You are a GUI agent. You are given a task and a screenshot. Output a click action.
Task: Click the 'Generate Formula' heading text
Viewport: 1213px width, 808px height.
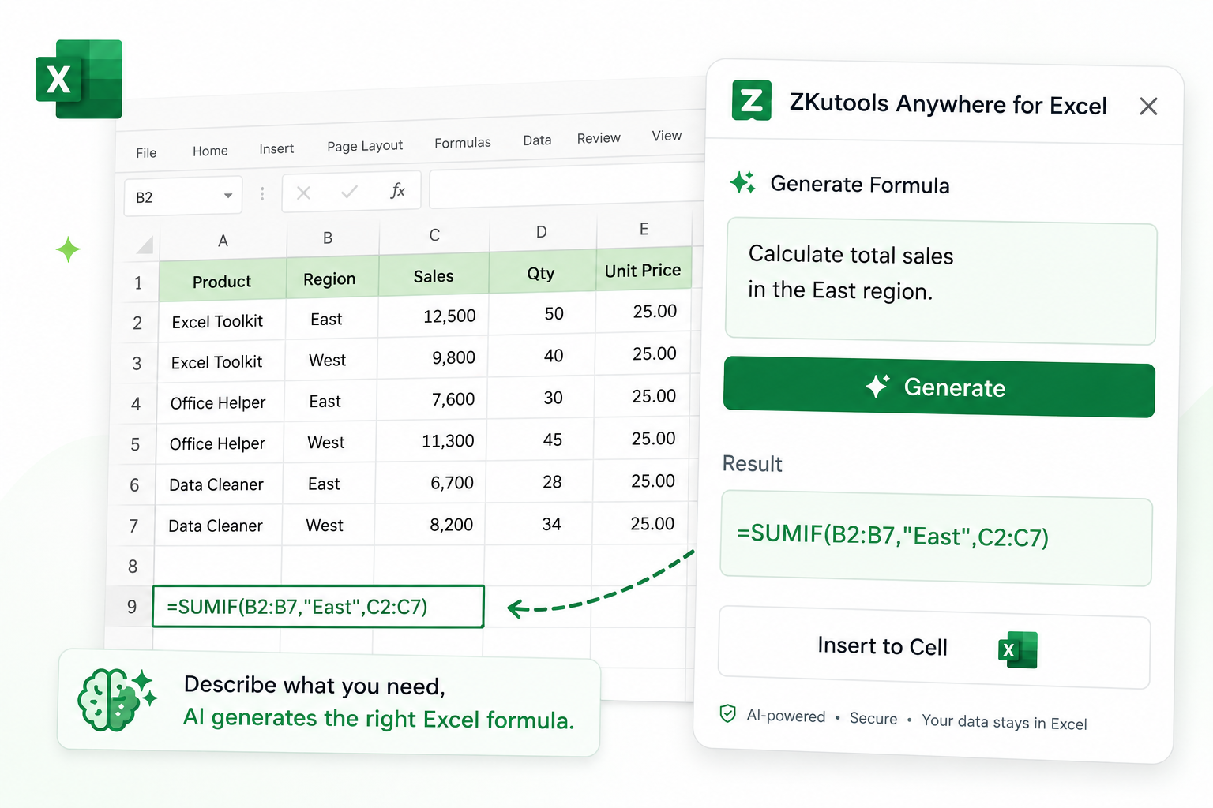[x=860, y=185]
